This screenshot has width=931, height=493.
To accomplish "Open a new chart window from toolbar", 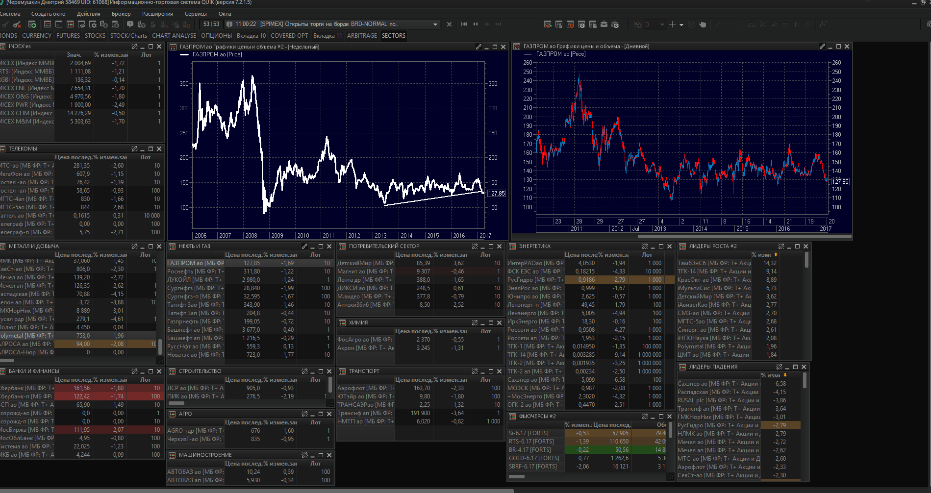I will (48, 24).
